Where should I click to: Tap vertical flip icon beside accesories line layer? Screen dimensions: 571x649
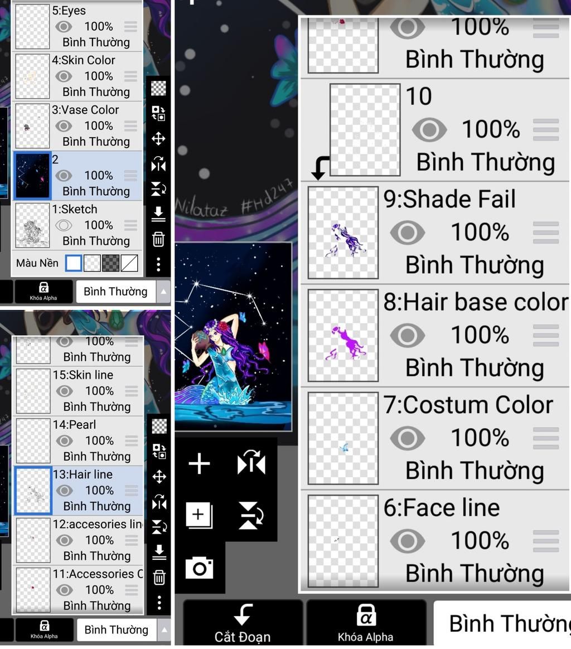tap(159, 527)
